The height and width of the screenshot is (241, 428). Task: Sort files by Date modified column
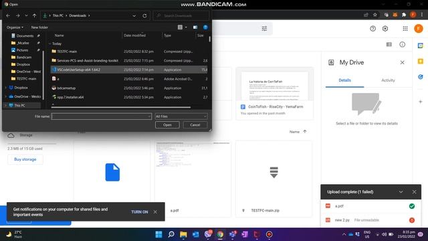click(134, 35)
